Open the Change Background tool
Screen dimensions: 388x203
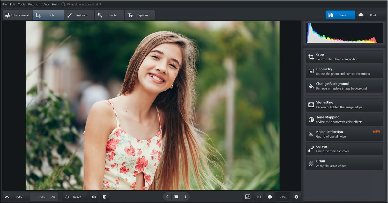click(x=344, y=86)
